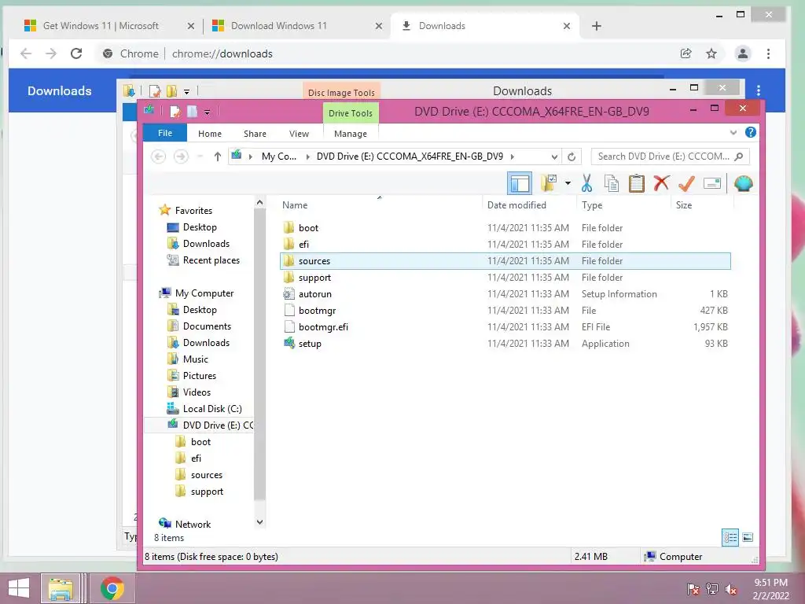
Task: Sort by the Size column header
Action: click(684, 205)
